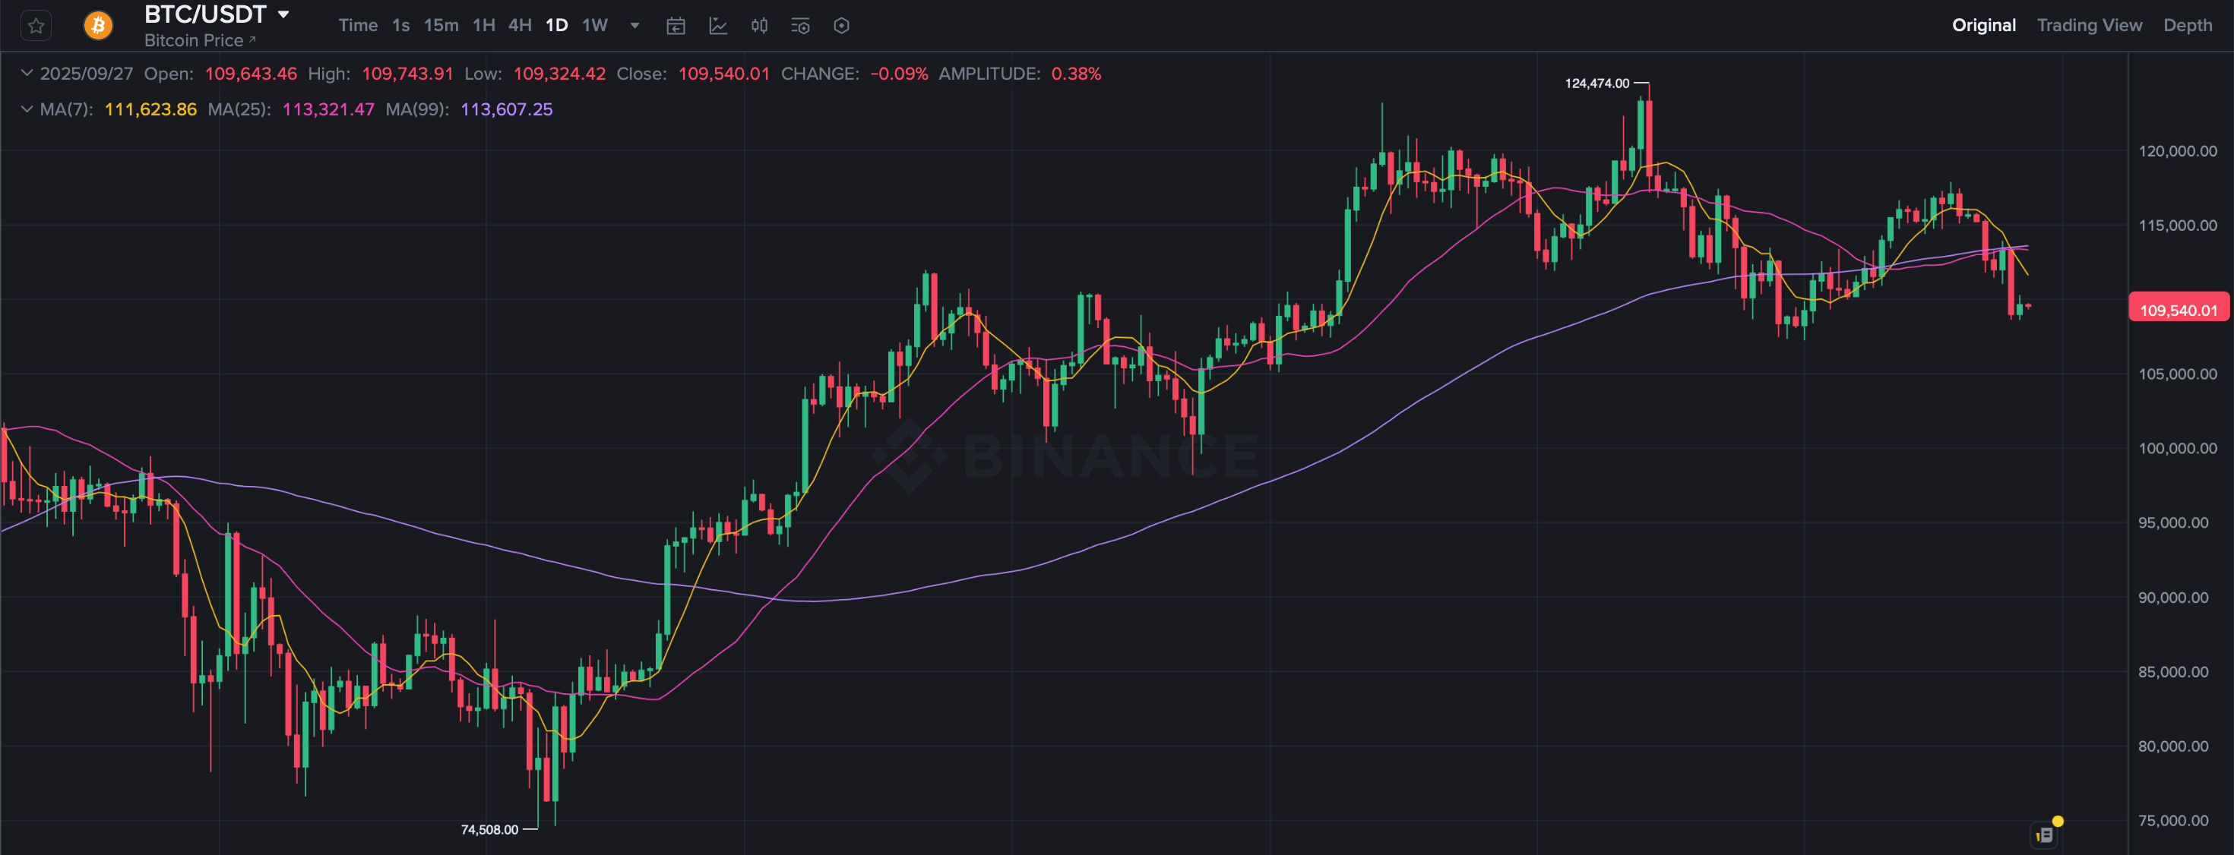
Task: Open the news feed icon on chart
Action: click(x=2044, y=835)
